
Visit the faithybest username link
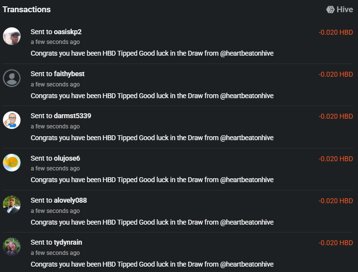tap(69, 74)
